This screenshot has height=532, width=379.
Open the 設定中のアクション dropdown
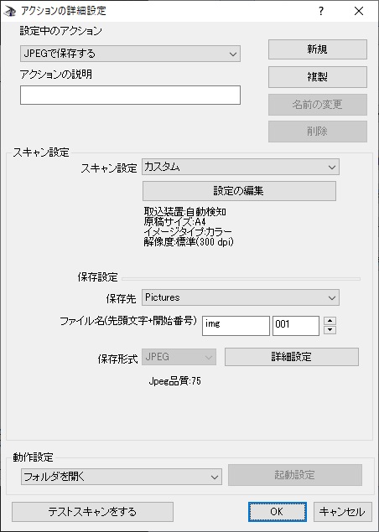130,54
